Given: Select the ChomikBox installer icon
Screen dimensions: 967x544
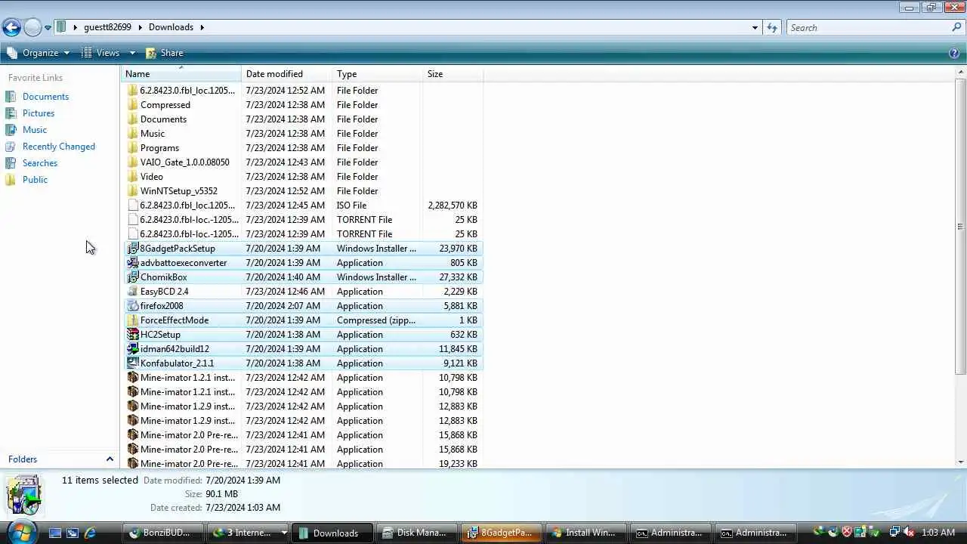Looking at the screenshot, I should click(133, 277).
